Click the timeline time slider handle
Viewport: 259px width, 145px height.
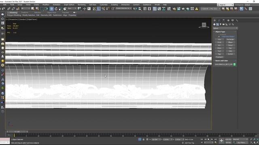pyautogui.click(x=17, y=132)
